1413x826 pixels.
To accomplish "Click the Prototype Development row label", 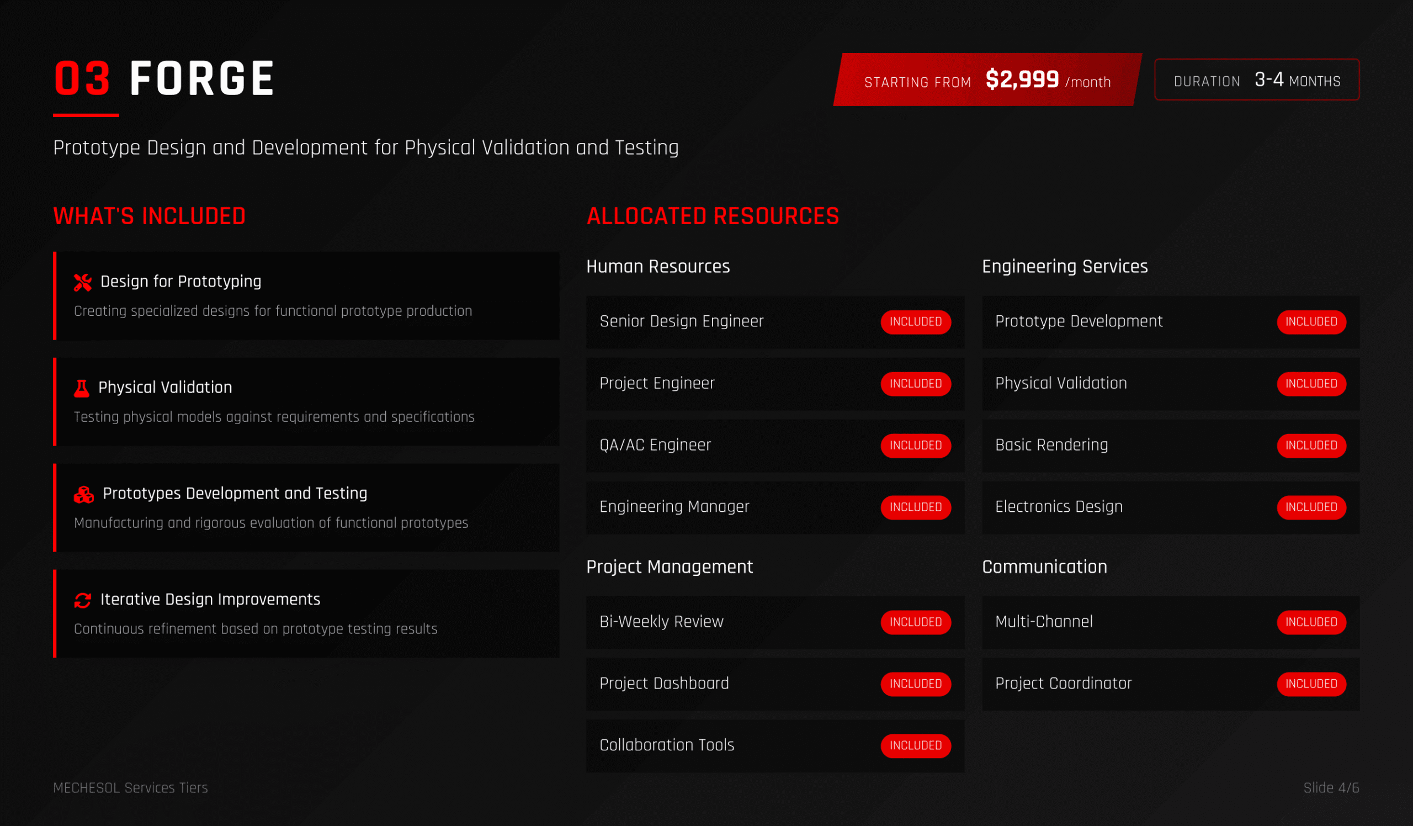I will (1079, 322).
